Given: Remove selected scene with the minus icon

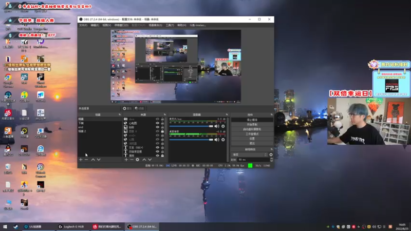Looking at the screenshot, I should pos(86,160).
